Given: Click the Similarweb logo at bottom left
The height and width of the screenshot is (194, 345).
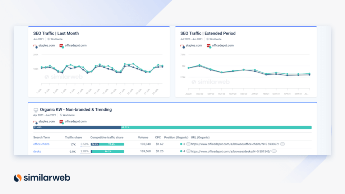Looking at the screenshot, I should (42, 178).
